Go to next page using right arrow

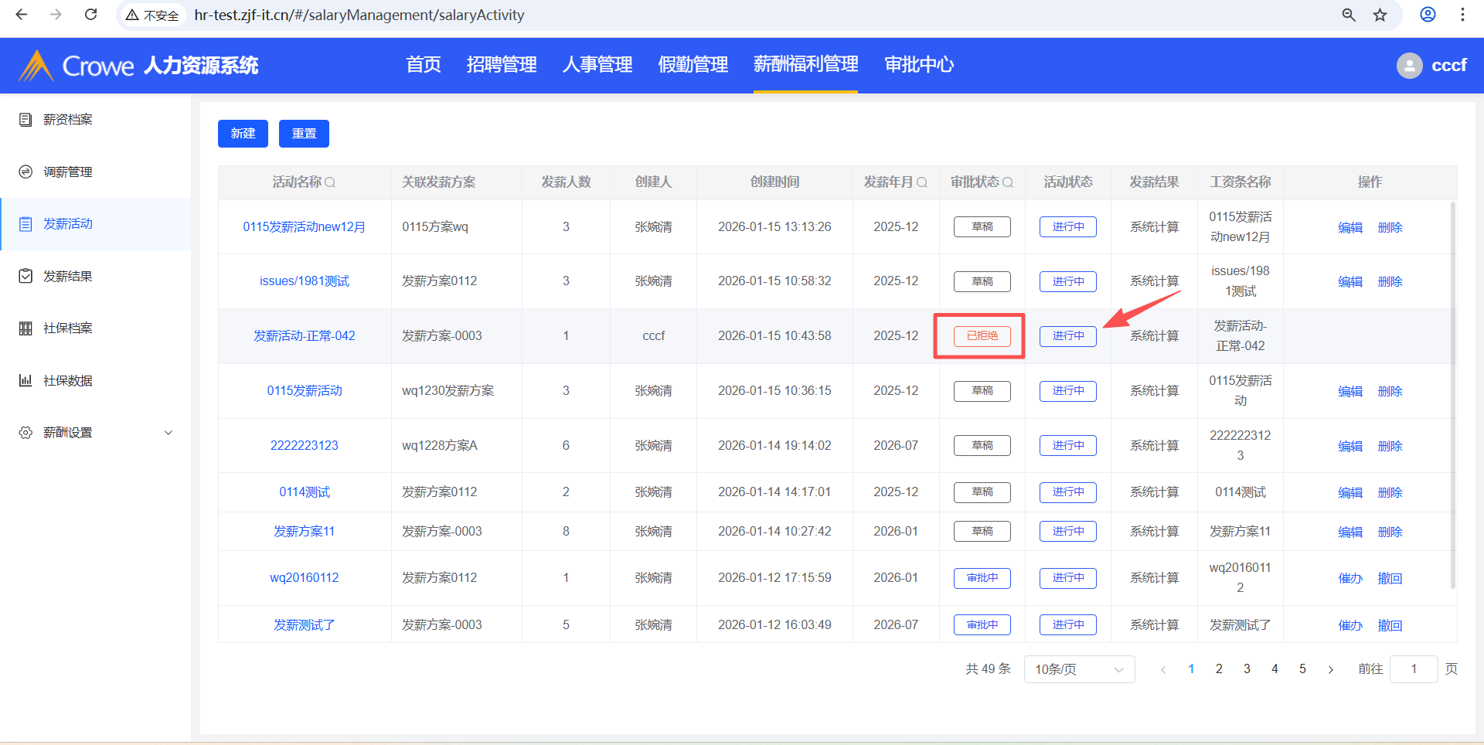click(x=1330, y=669)
